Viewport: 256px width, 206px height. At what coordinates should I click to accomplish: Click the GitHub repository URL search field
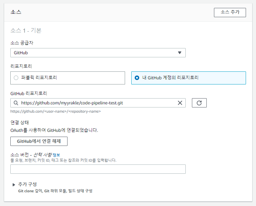pos(98,103)
